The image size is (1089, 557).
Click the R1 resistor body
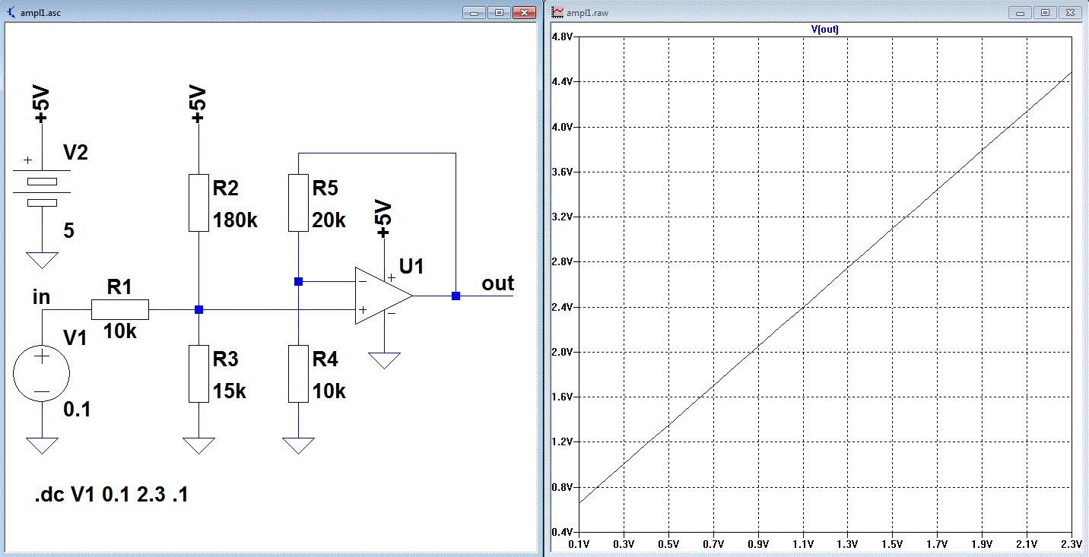click(x=120, y=309)
